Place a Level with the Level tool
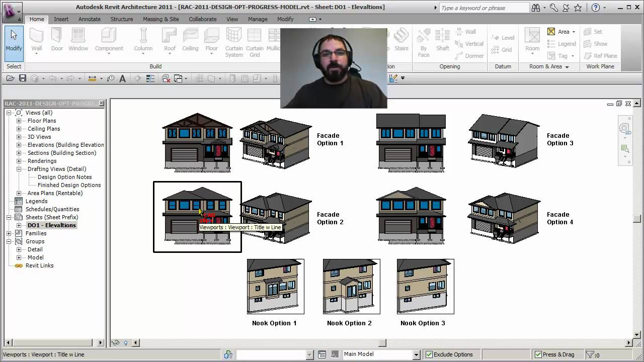The image size is (644, 362). point(503,37)
